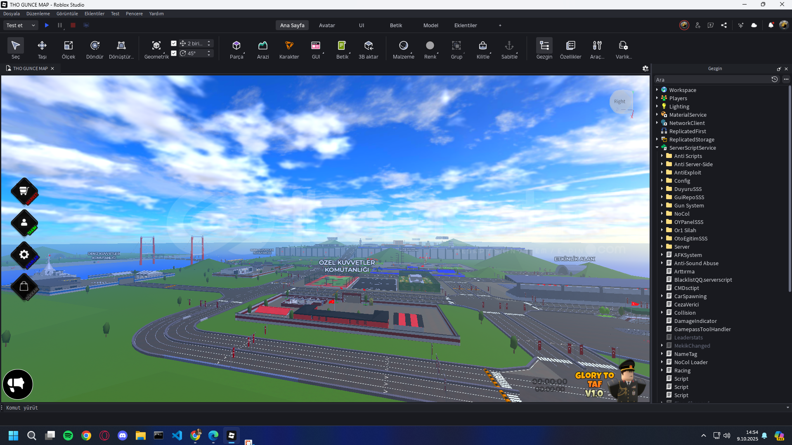Click the Right view orientation gizmo
Image resolution: width=792 pixels, height=445 pixels.
619,101
